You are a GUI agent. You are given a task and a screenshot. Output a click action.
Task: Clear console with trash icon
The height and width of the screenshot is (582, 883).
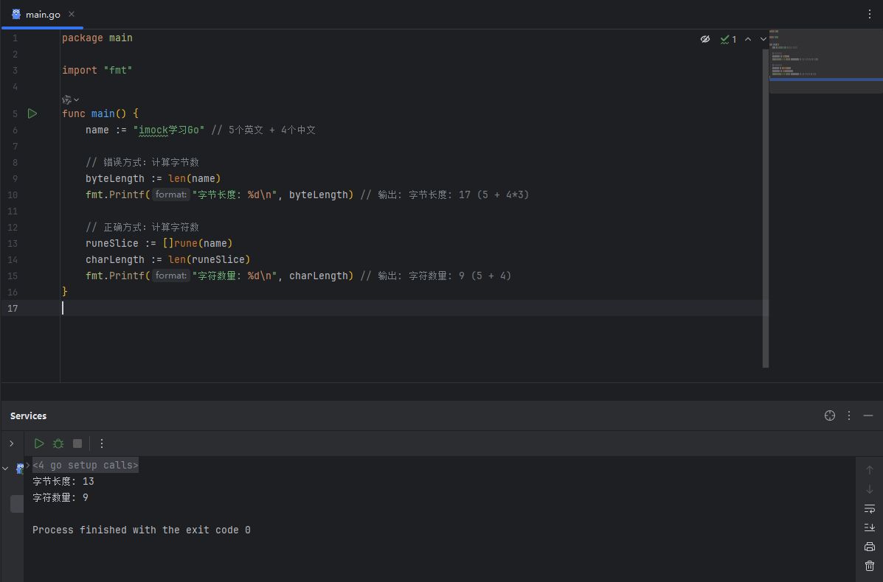pyautogui.click(x=870, y=566)
